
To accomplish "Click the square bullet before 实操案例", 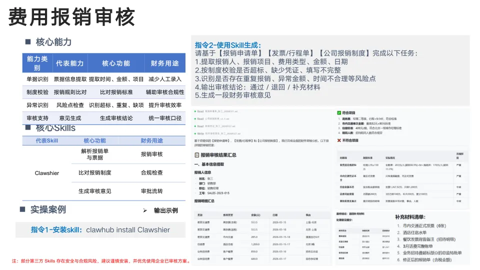I will click(22, 209).
